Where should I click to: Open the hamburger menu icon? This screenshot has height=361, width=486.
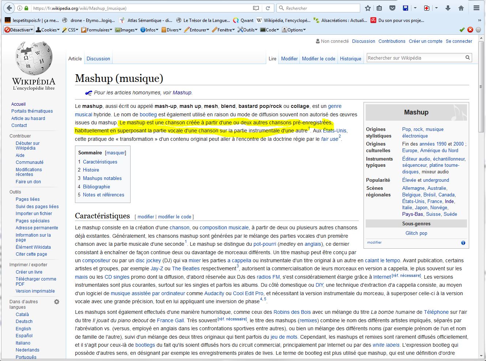coord(476,8)
